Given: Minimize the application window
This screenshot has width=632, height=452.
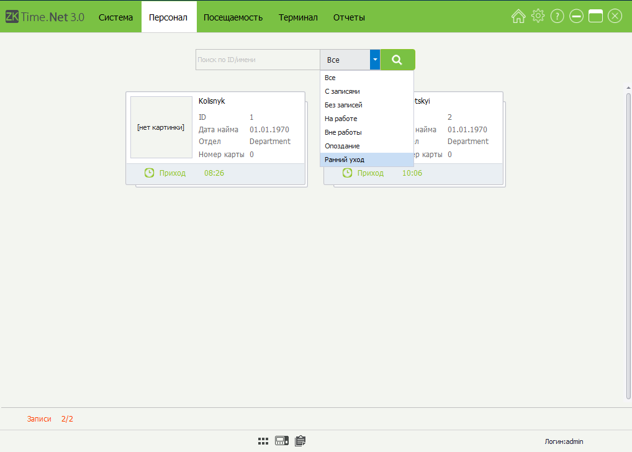Looking at the screenshot, I should [576, 17].
